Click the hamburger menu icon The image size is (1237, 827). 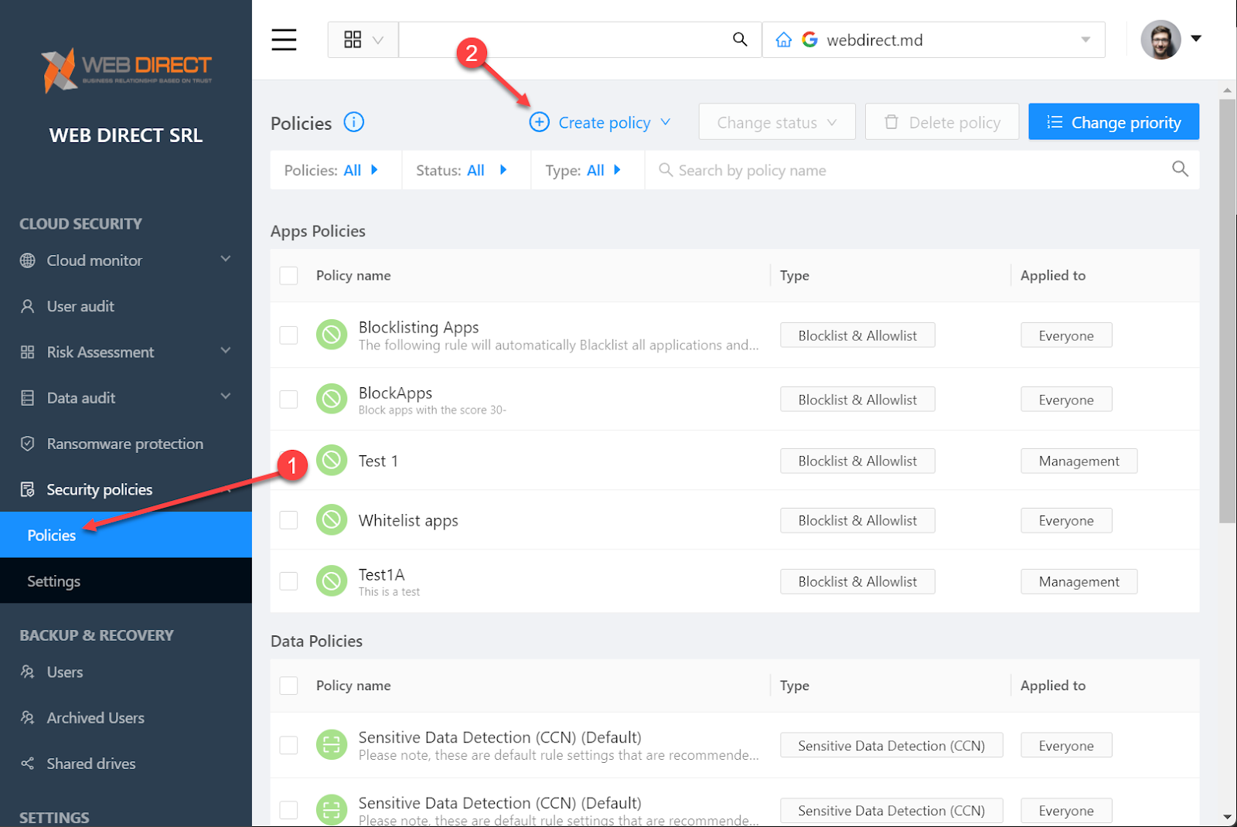(284, 39)
